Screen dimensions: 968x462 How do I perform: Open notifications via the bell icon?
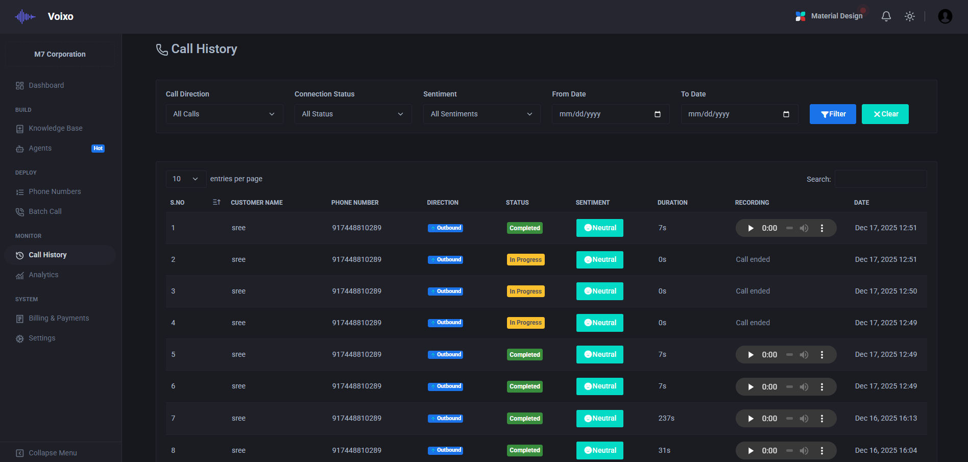pyautogui.click(x=886, y=16)
